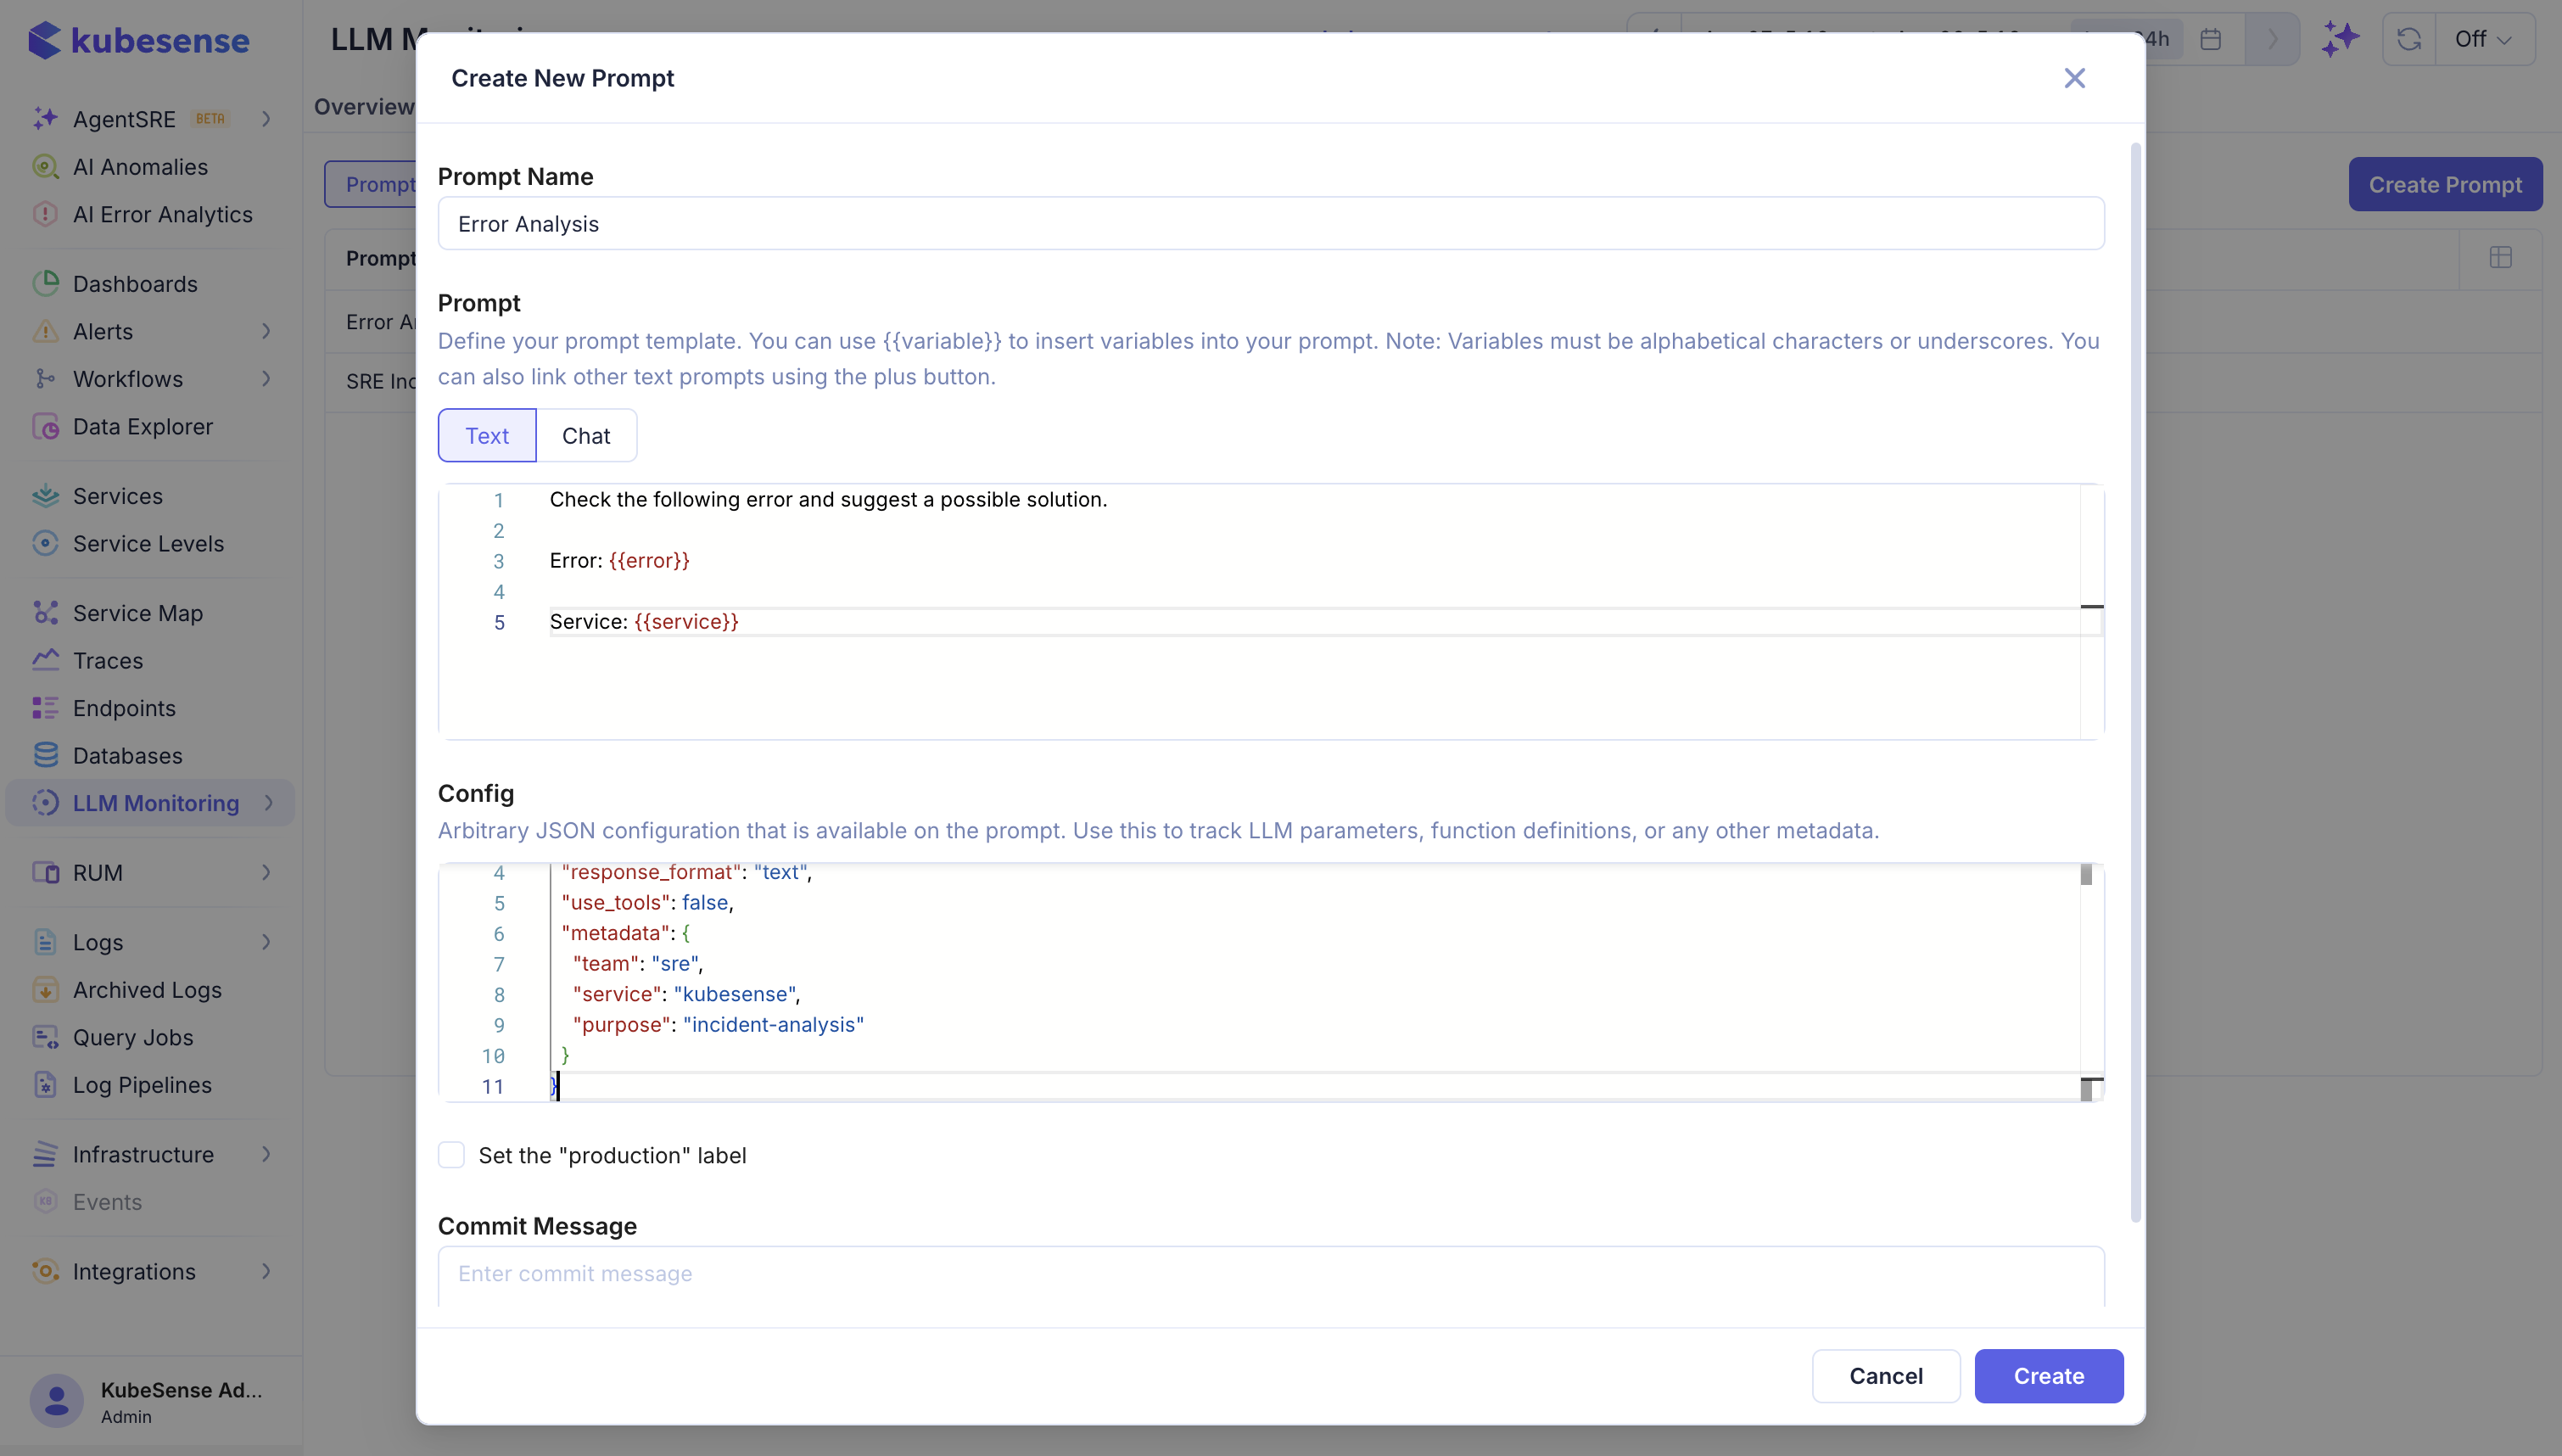Expand the Logs submenu chevron
This screenshot has height=1456, width=2562.
pyautogui.click(x=266, y=942)
